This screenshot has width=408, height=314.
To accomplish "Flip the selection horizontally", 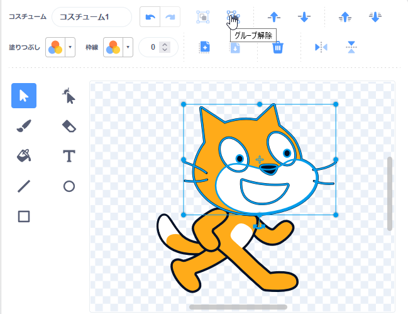I will [x=321, y=47].
